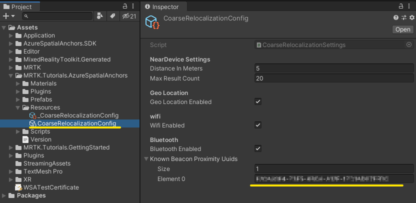Collapse Known Beacon Proximity Uuids list
416x203 pixels.
click(x=146, y=159)
